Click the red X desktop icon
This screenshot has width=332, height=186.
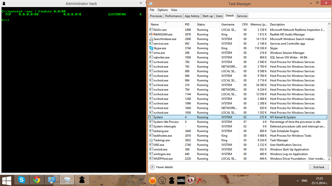200,180
